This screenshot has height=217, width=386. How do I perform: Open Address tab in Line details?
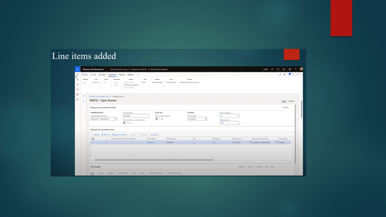point(110,173)
